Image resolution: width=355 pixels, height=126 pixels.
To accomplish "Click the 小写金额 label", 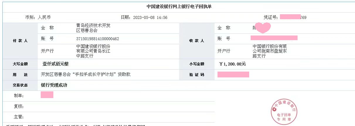I will pos(196,64).
